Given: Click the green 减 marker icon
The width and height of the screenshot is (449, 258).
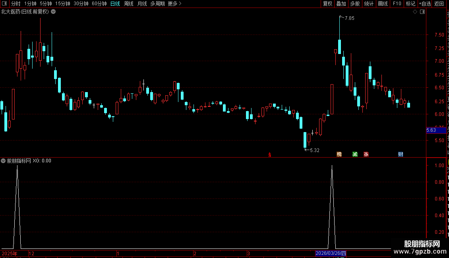Looking at the screenshot, I should pos(355,154).
